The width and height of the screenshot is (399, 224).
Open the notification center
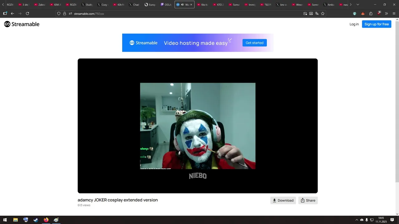tap(392, 220)
